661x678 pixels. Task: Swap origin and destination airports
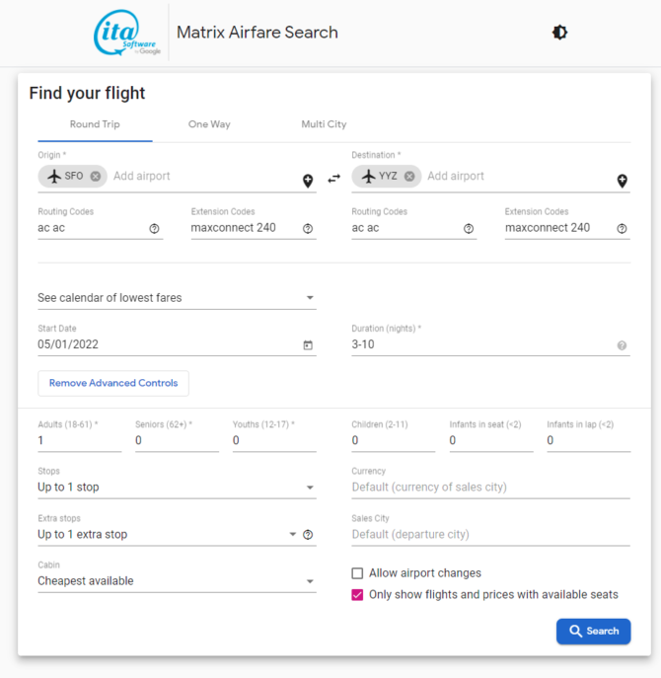tap(333, 179)
